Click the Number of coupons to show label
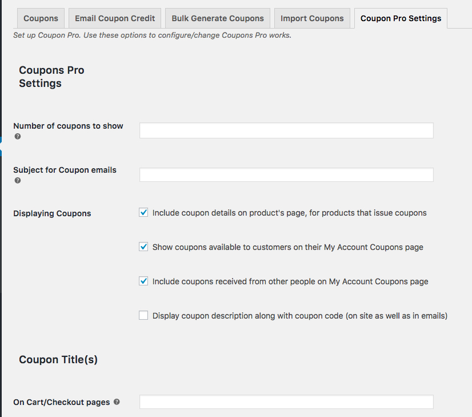The width and height of the screenshot is (472, 417). click(68, 126)
